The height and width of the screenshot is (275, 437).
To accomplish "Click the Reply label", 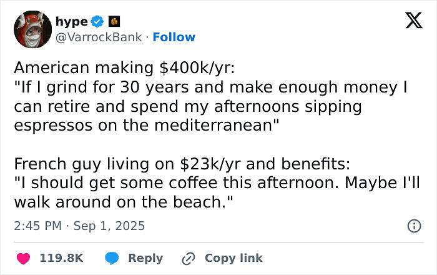I will tap(145, 258).
